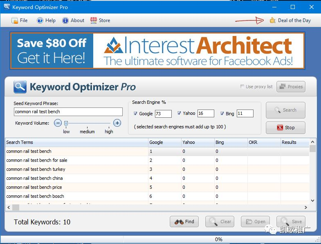Disable the Bing search engine checkbox
321x244 pixels.
tap(222, 113)
